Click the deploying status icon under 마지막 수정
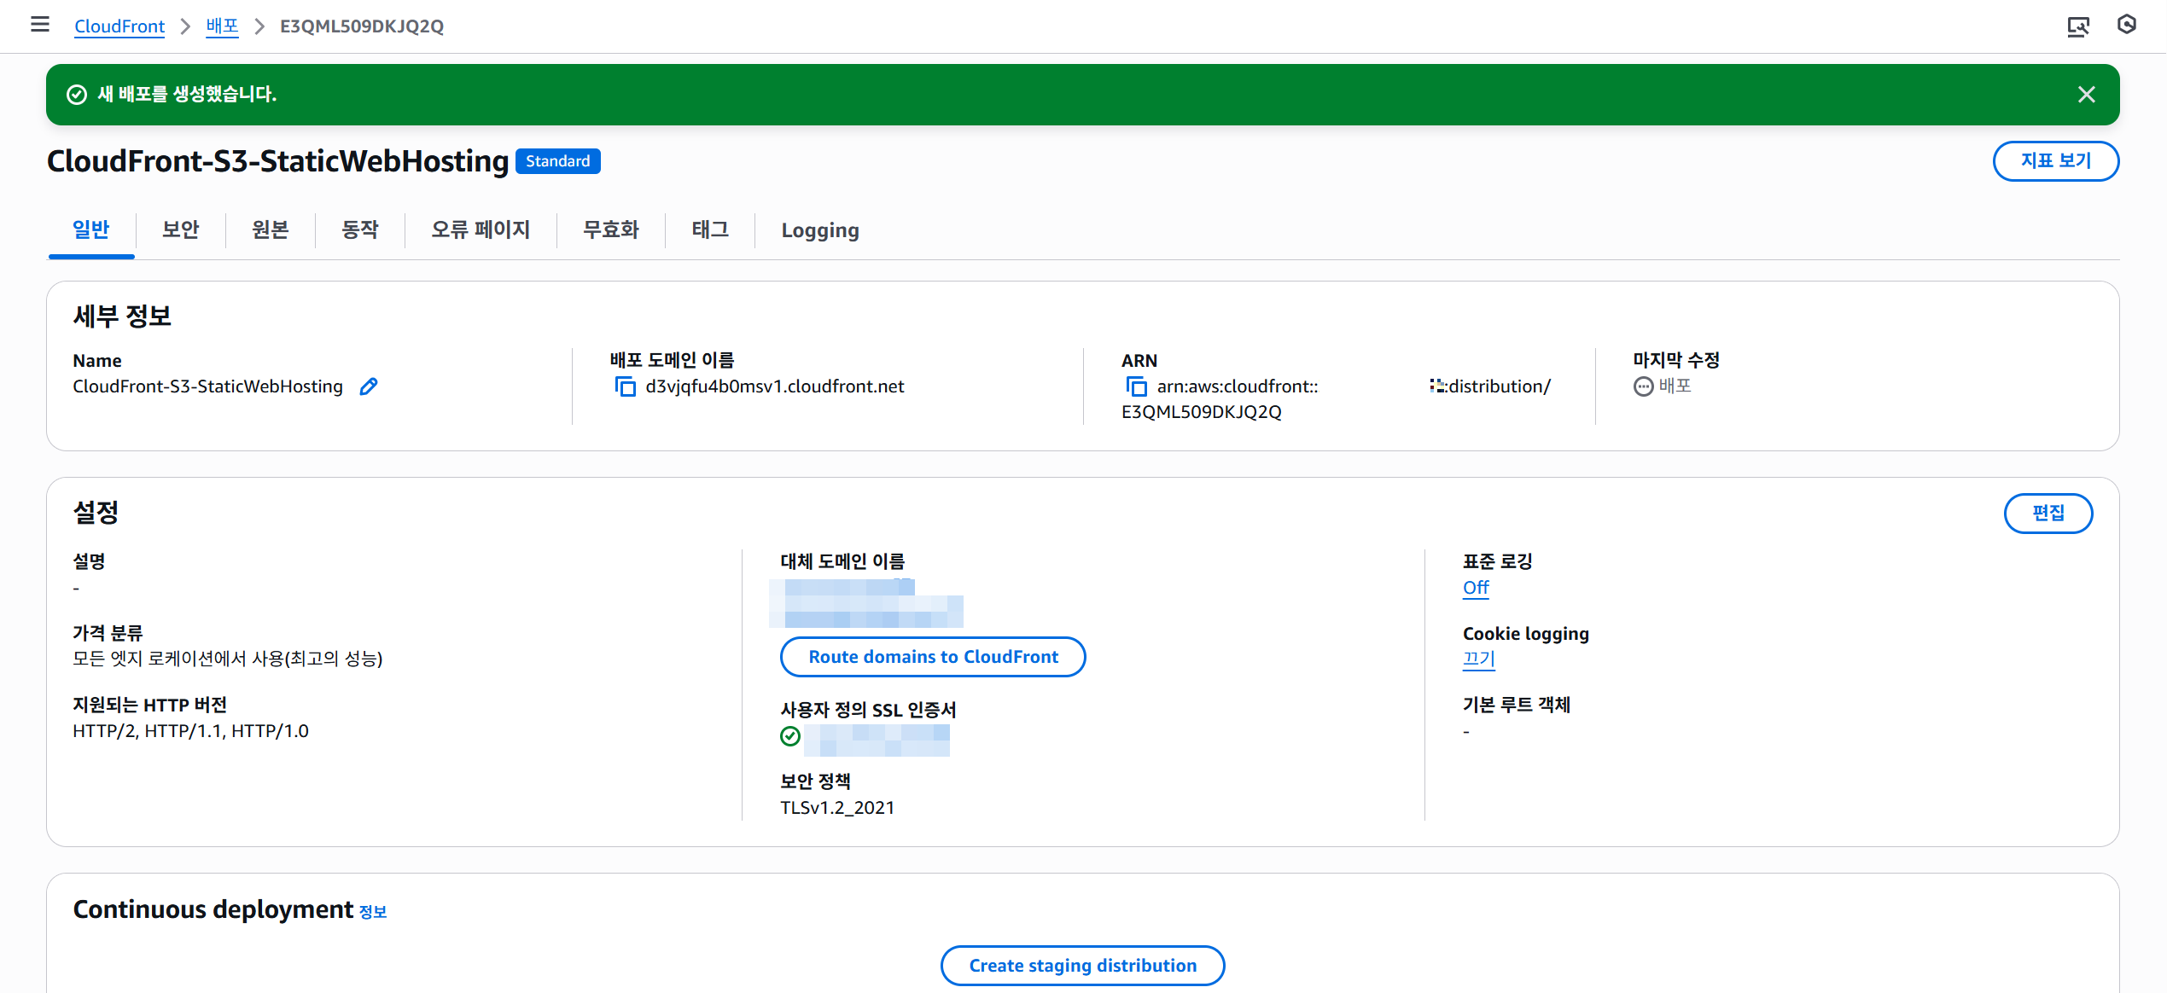The height and width of the screenshot is (993, 2167). pyautogui.click(x=1643, y=387)
